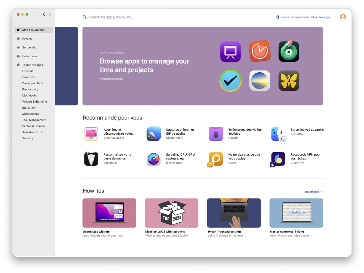364x273 pixels.
Task: Click the Toutes les apps diamond icon
Action: click(18, 65)
